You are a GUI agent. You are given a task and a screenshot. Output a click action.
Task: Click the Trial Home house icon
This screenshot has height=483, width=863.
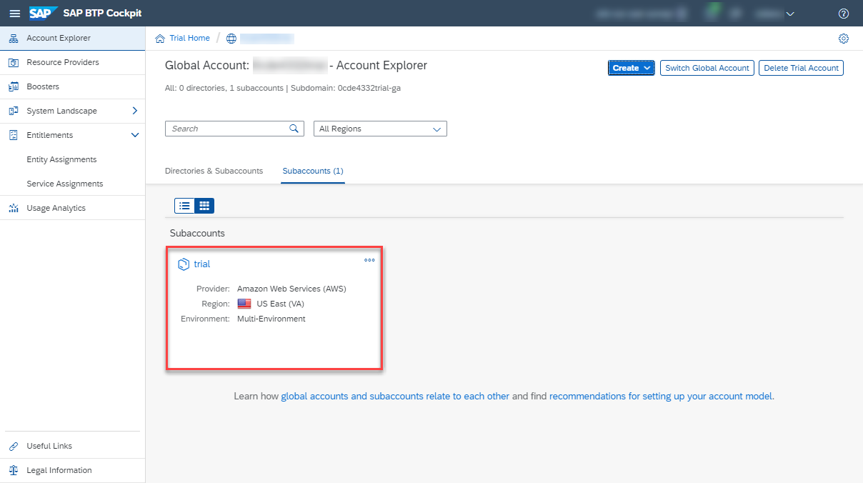coord(160,39)
